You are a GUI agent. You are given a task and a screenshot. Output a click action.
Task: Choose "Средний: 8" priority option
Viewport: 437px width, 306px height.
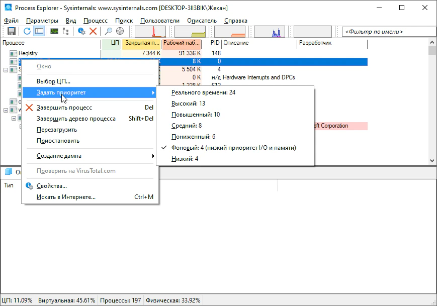(x=187, y=126)
